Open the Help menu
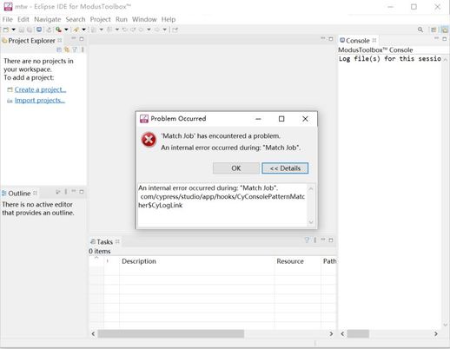 [x=169, y=19]
